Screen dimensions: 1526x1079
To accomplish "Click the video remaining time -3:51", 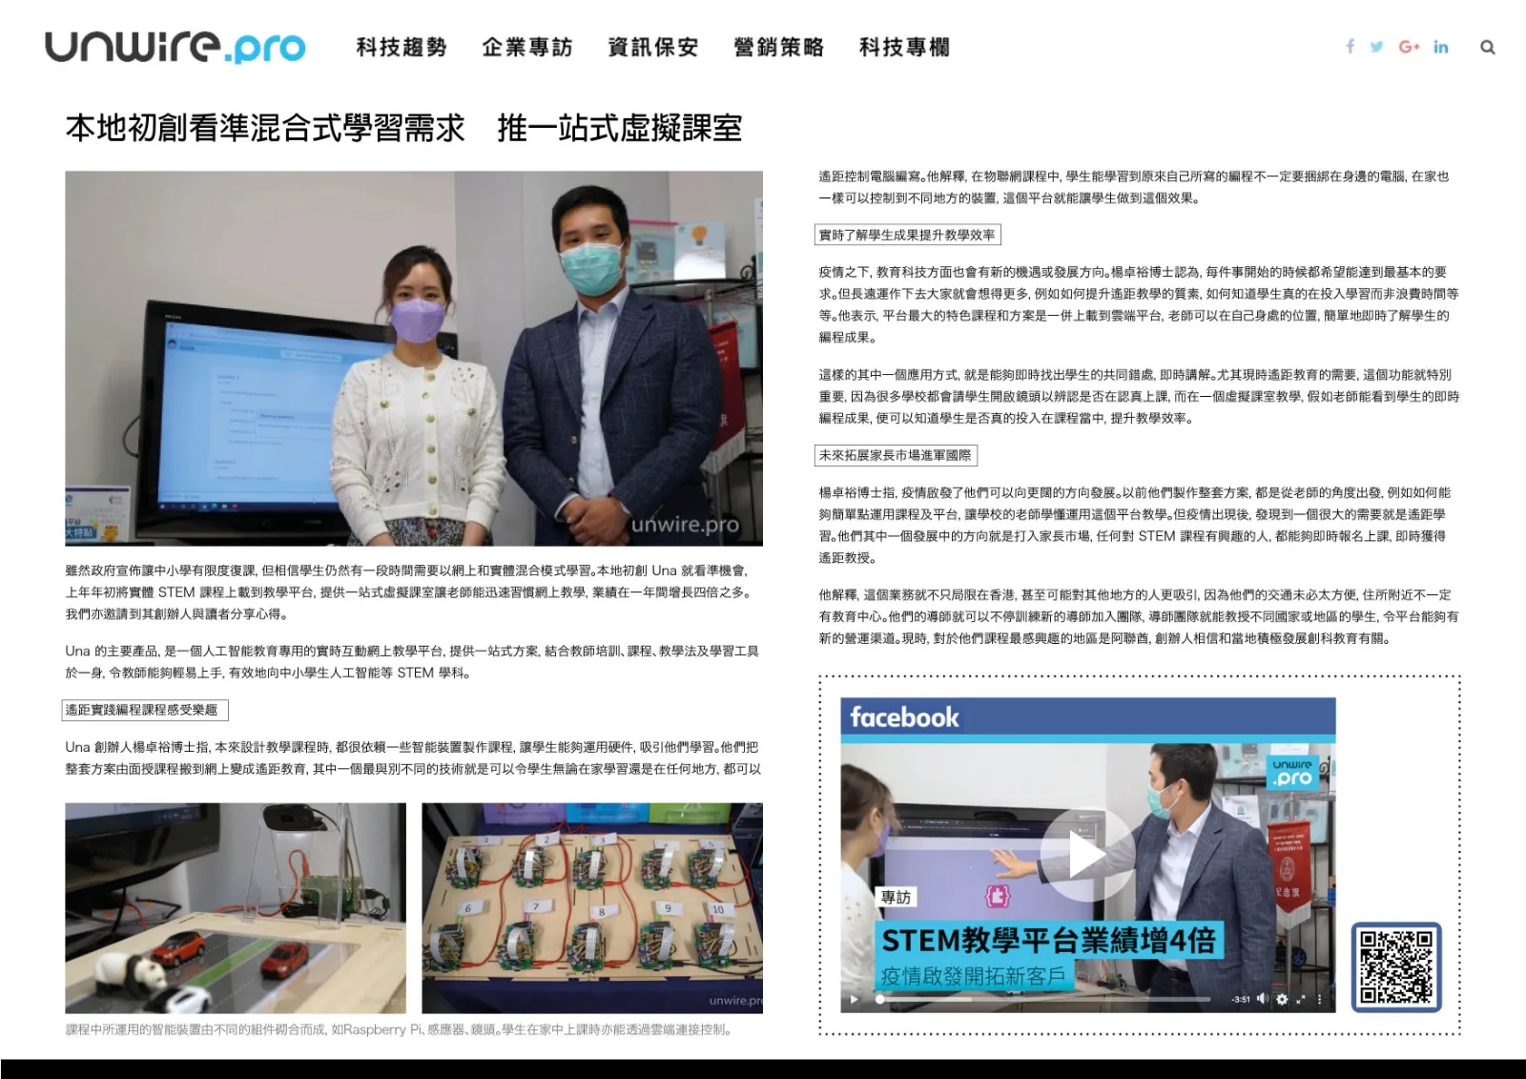I will click(1240, 999).
